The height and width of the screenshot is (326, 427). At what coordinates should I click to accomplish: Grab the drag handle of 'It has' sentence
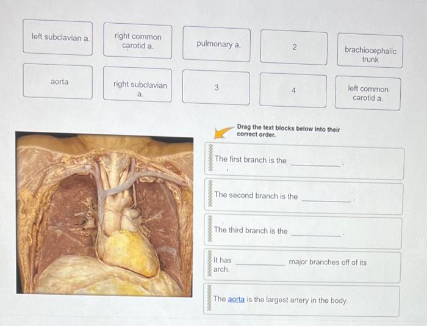tap(209, 263)
